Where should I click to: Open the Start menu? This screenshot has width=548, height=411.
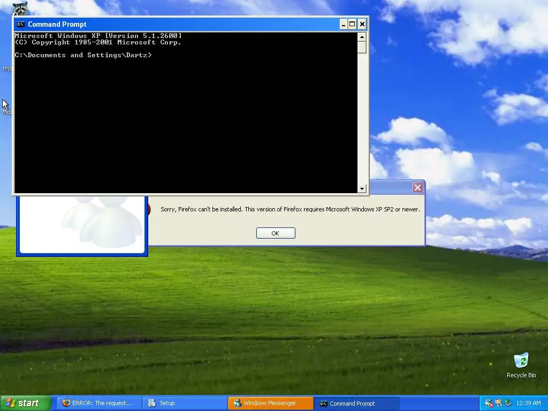click(x=25, y=403)
